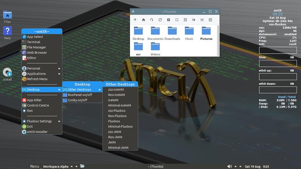Click the list-with-plus details icon in Thumbs toolbar
Screen dimensions: 301x169
coord(185,20)
